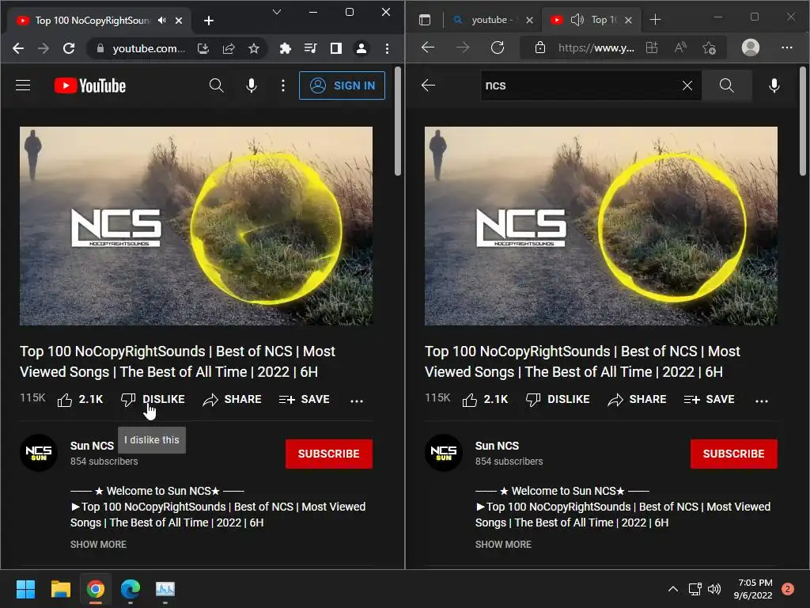Install app icon in Chrome address bar
Viewport: 810px width, 608px height.
click(203, 48)
